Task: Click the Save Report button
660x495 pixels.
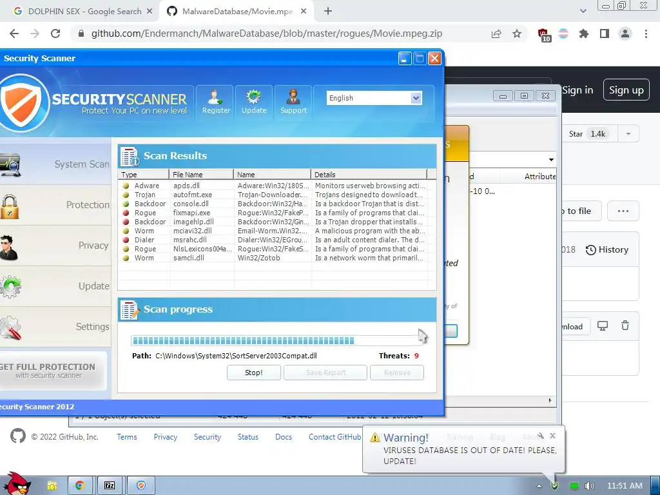Action: tap(325, 373)
